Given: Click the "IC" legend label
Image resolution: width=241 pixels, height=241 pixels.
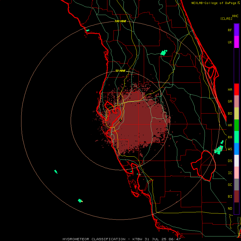Looking at the screenshot, I should point(230,173).
